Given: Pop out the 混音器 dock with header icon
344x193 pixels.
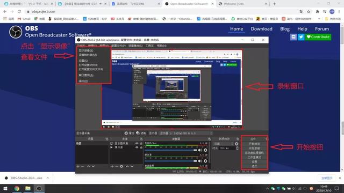Looking at the screenshot, I should [x=209, y=139].
